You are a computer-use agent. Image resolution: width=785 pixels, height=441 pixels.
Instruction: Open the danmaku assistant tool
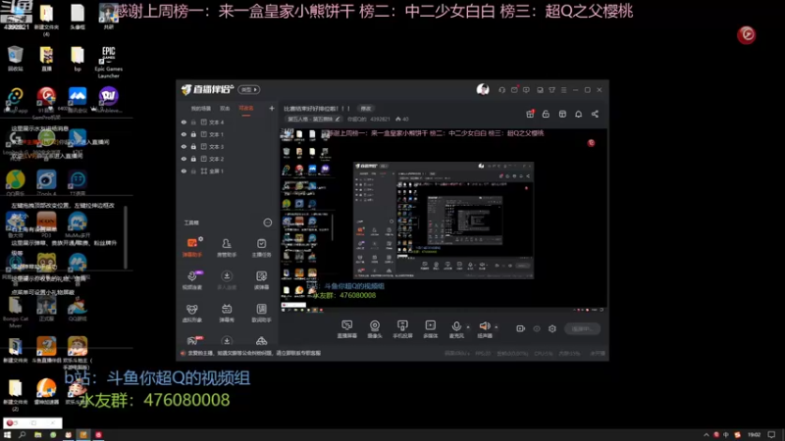click(x=192, y=247)
